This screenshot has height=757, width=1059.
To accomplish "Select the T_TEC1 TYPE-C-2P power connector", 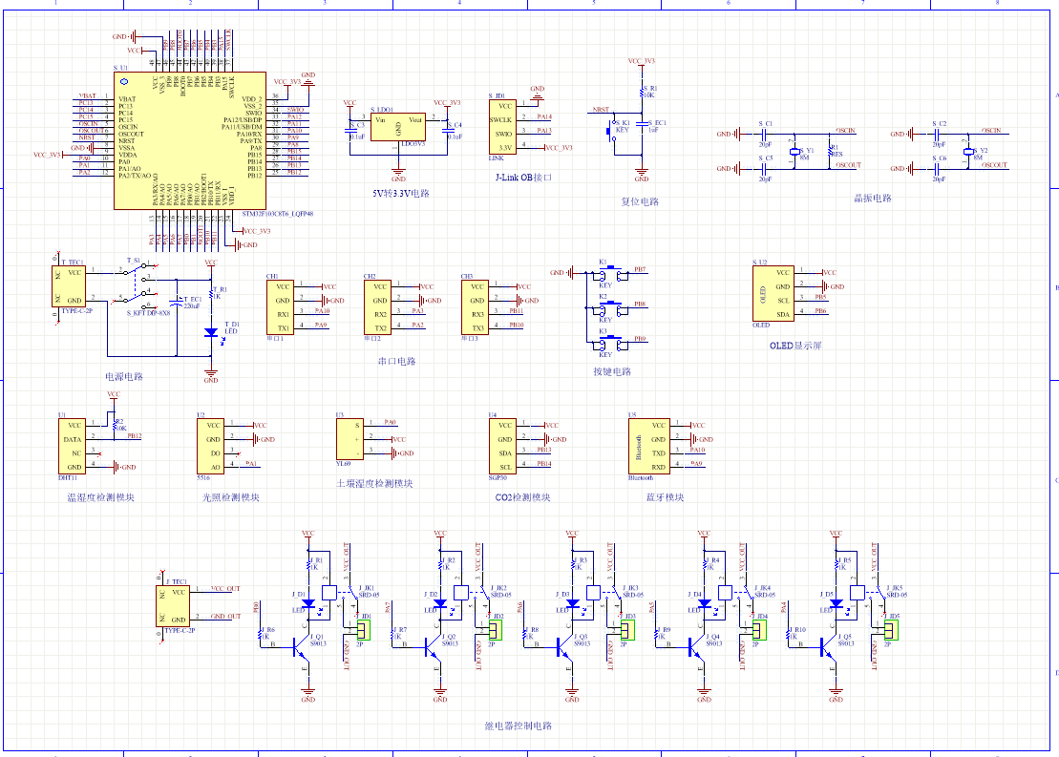I will click(69, 286).
